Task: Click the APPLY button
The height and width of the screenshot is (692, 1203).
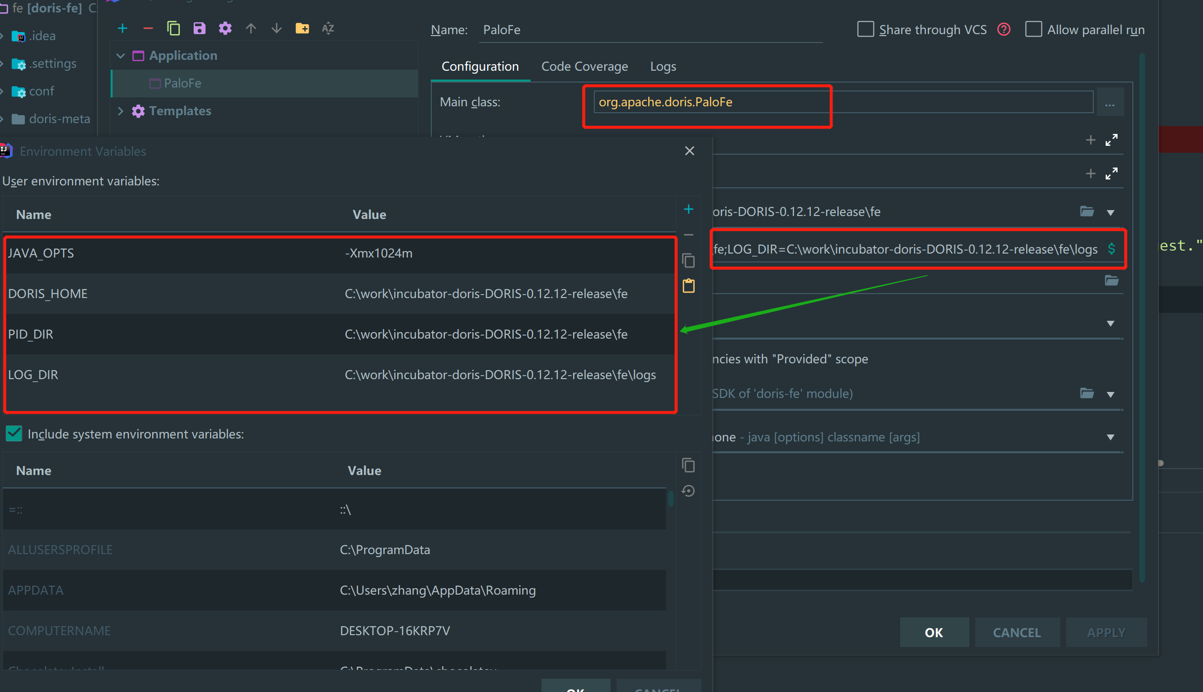Action: tap(1106, 632)
